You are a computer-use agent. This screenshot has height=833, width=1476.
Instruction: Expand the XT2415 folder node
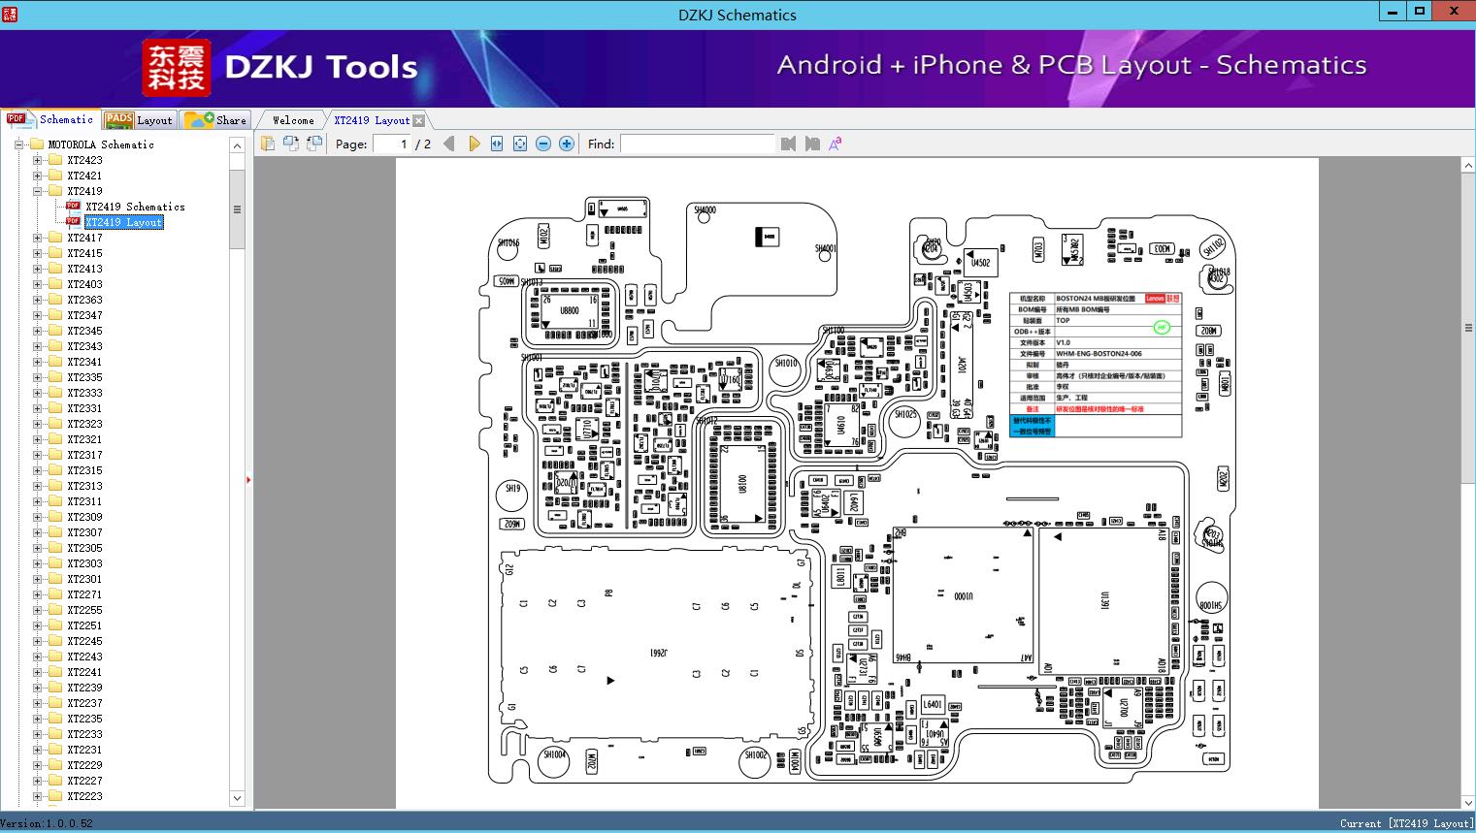pyautogui.click(x=37, y=253)
